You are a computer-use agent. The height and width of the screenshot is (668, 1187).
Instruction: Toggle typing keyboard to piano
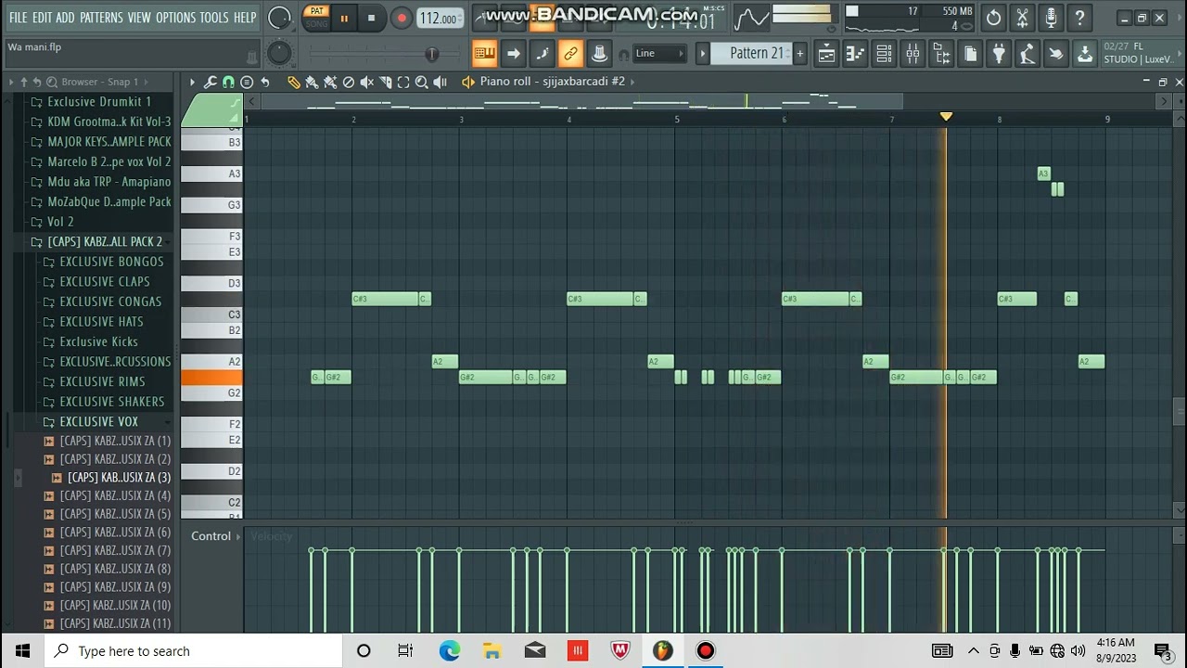point(484,54)
